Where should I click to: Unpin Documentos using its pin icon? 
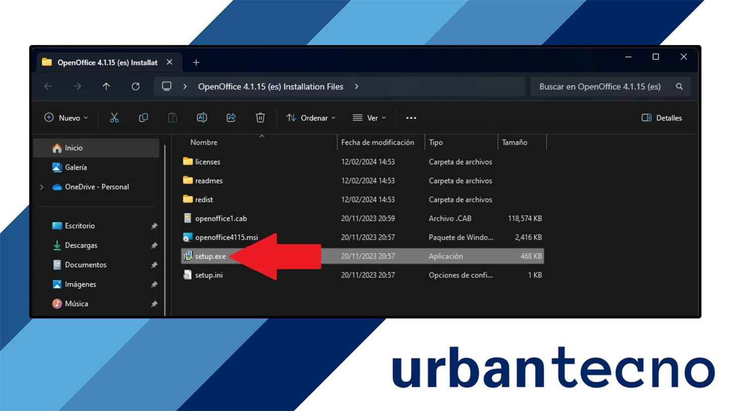coord(154,265)
